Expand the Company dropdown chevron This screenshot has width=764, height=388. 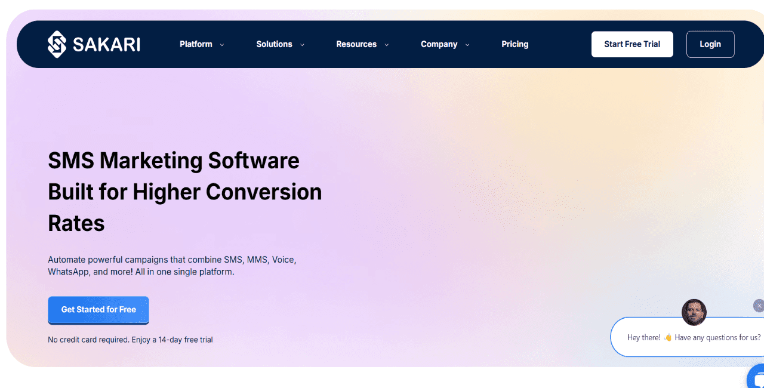pyautogui.click(x=467, y=44)
